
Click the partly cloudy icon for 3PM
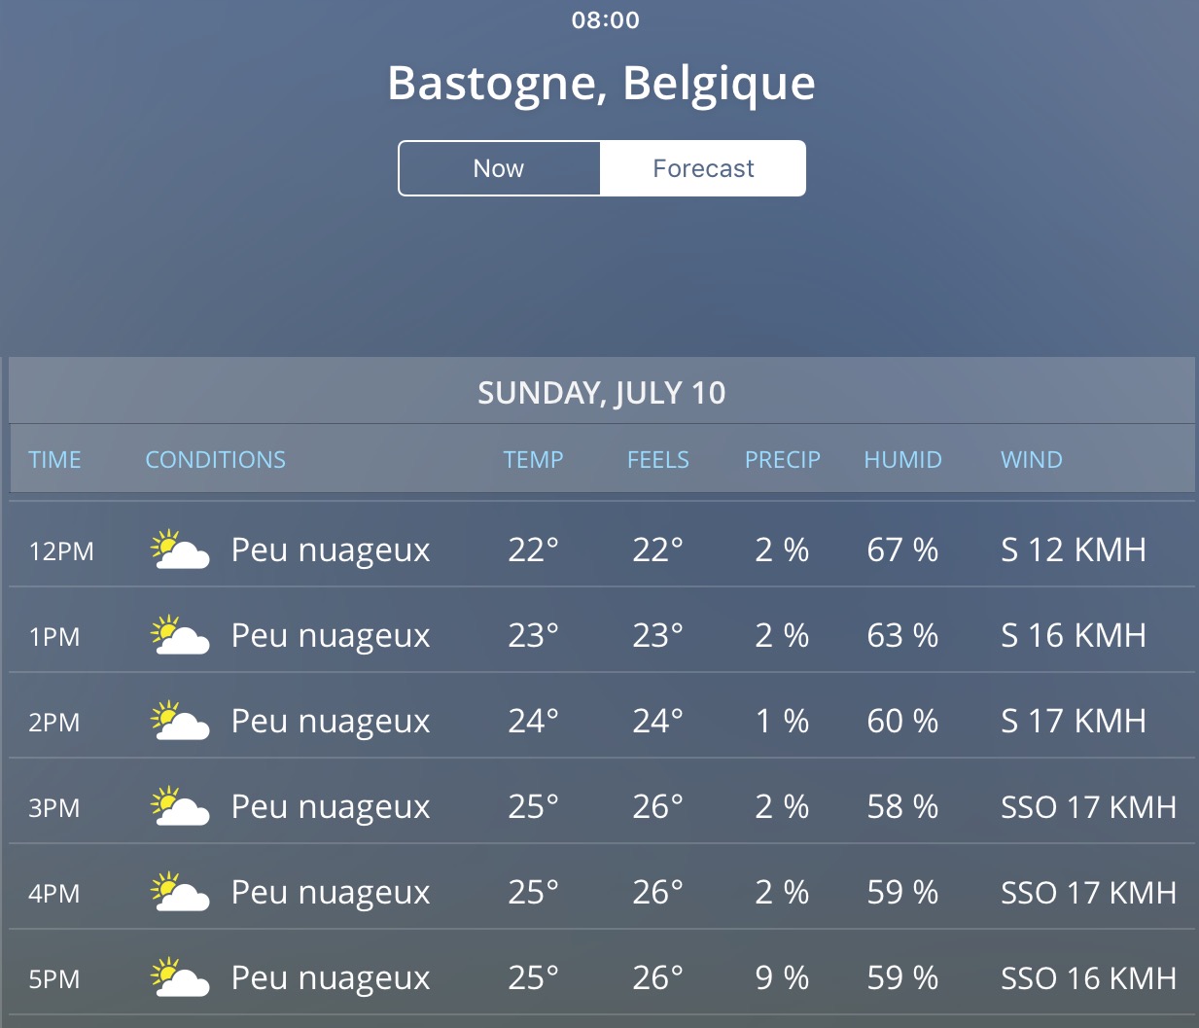click(x=180, y=806)
